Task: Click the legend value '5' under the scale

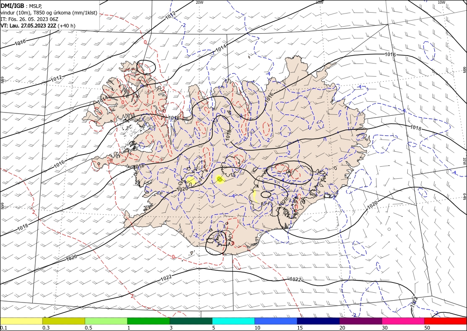Action: coord(214,328)
